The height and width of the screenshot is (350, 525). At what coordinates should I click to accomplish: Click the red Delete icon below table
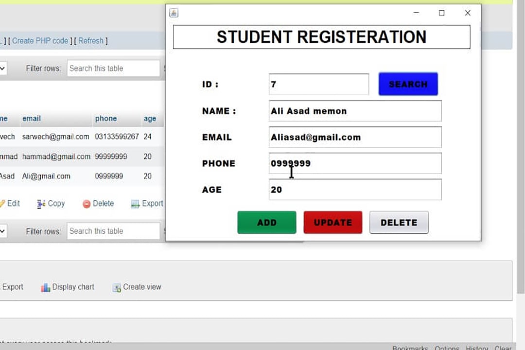pyautogui.click(x=87, y=204)
